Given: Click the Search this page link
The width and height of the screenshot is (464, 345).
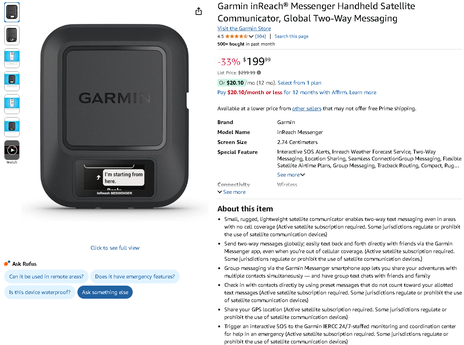Looking at the screenshot, I should point(291,36).
